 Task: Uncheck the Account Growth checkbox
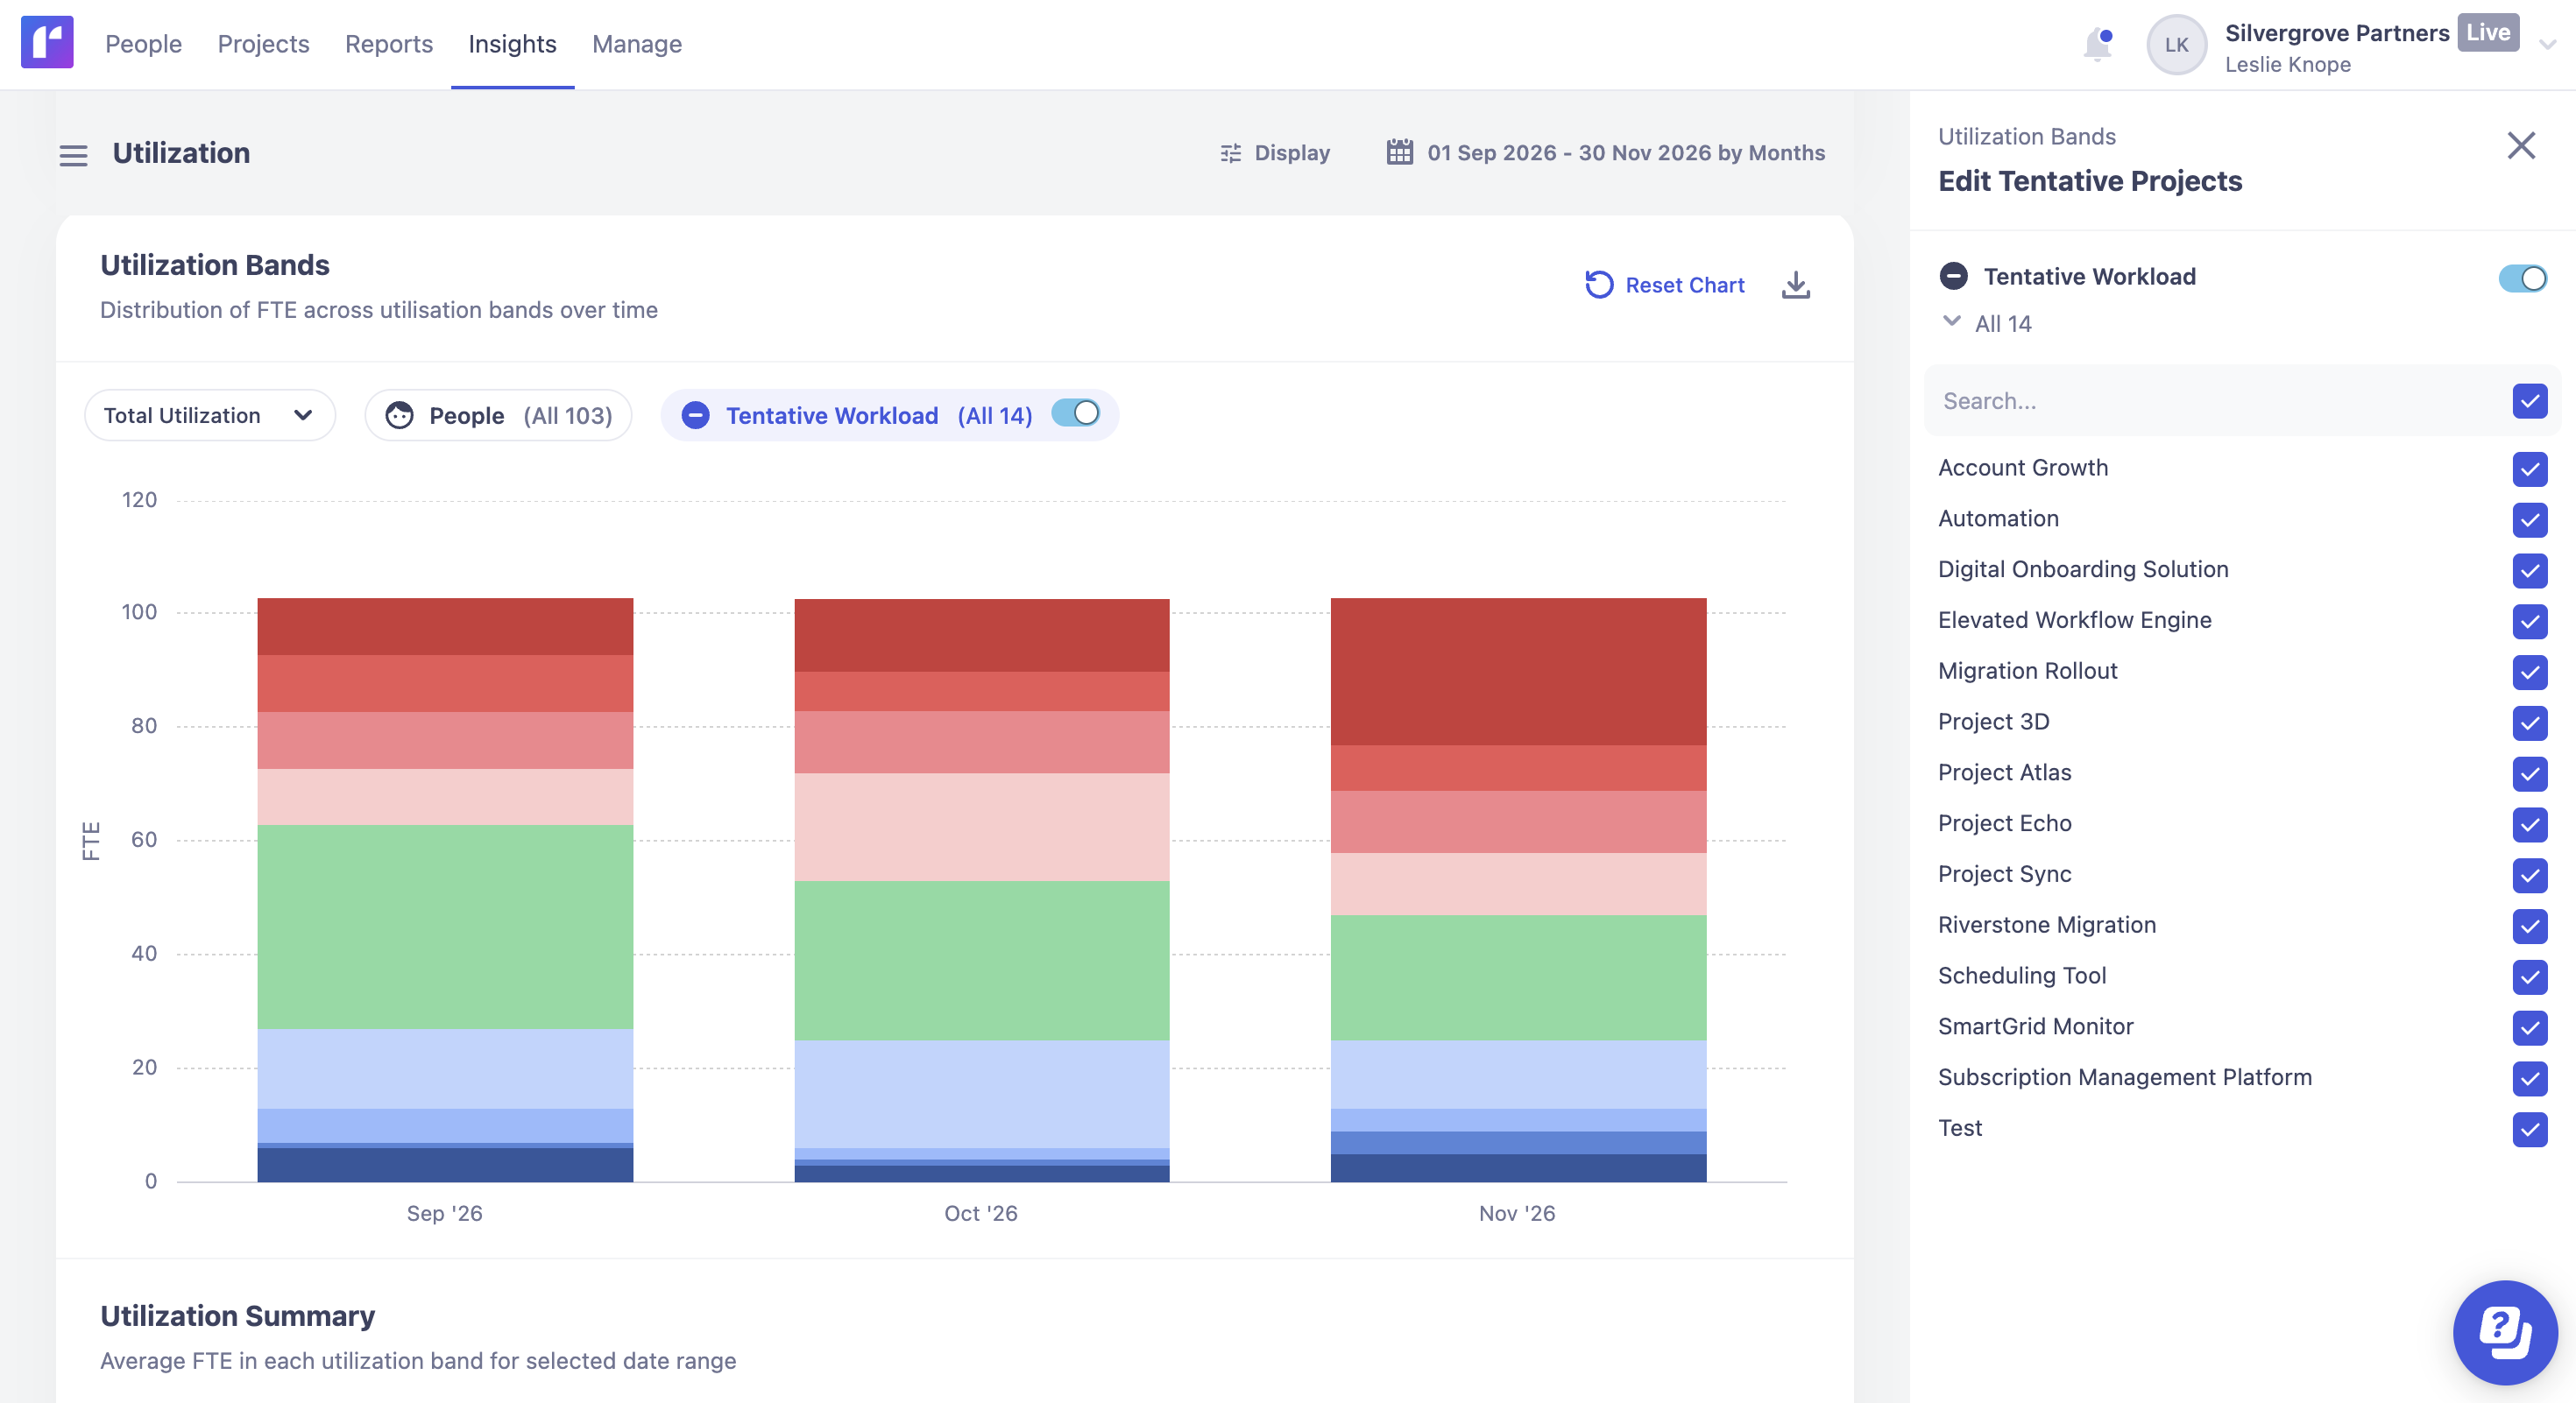(2529, 469)
